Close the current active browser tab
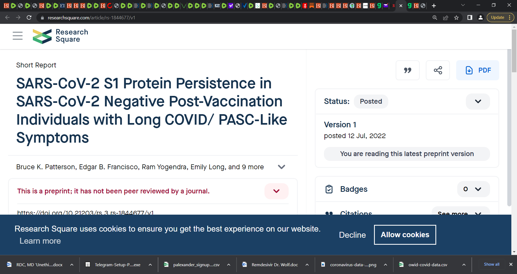Screen dimensions: 517x274 point(401,6)
